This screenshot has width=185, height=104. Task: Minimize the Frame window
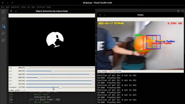[105, 15]
